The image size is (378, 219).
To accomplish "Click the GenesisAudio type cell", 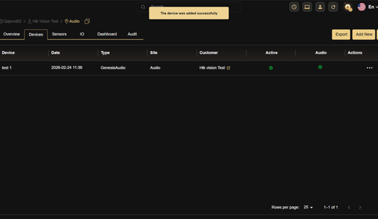I will (113, 68).
